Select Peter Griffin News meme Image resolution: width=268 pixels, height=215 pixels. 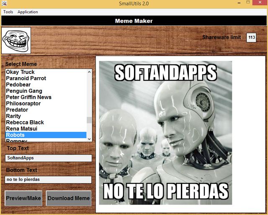[28, 97]
